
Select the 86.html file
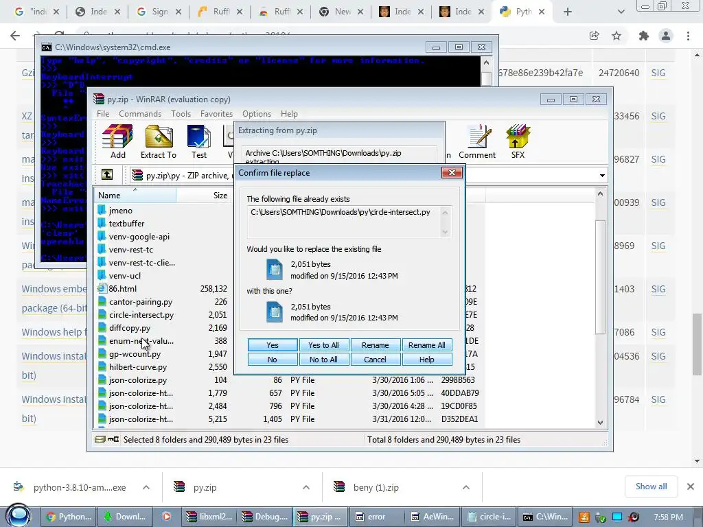(122, 289)
